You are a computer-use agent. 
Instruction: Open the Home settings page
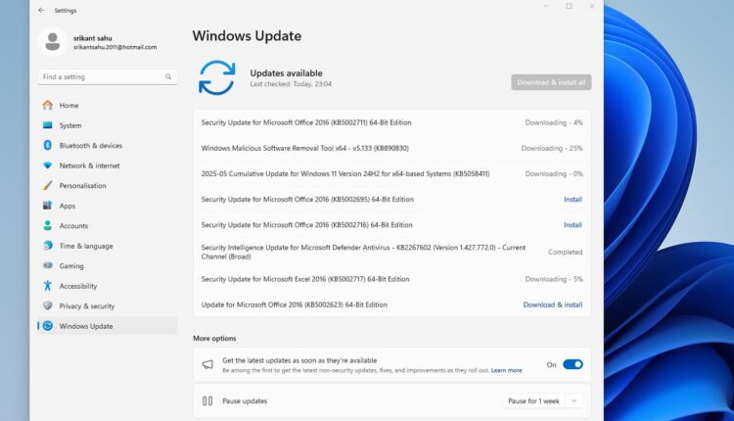[108, 106]
